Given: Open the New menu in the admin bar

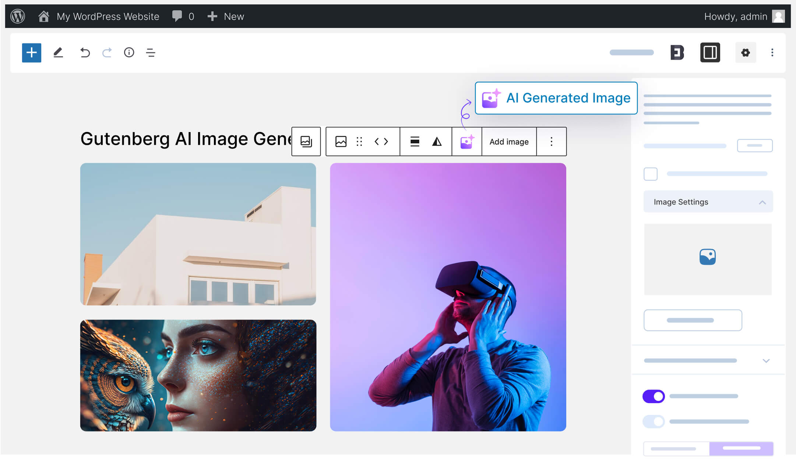Looking at the screenshot, I should 226,16.
